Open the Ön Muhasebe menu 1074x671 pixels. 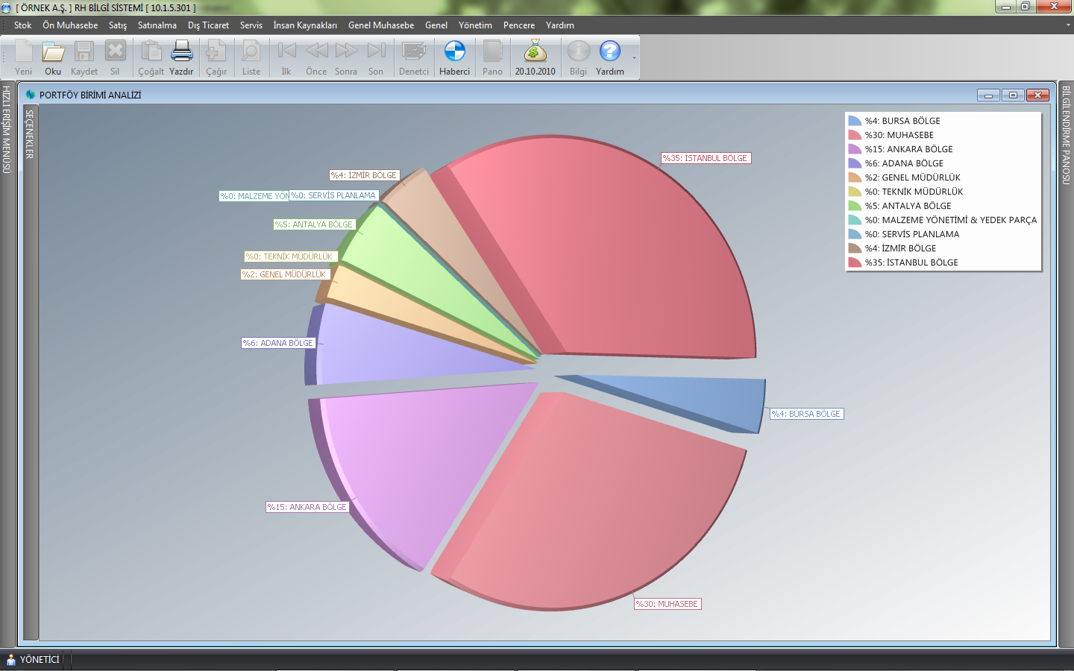click(70, 25)
